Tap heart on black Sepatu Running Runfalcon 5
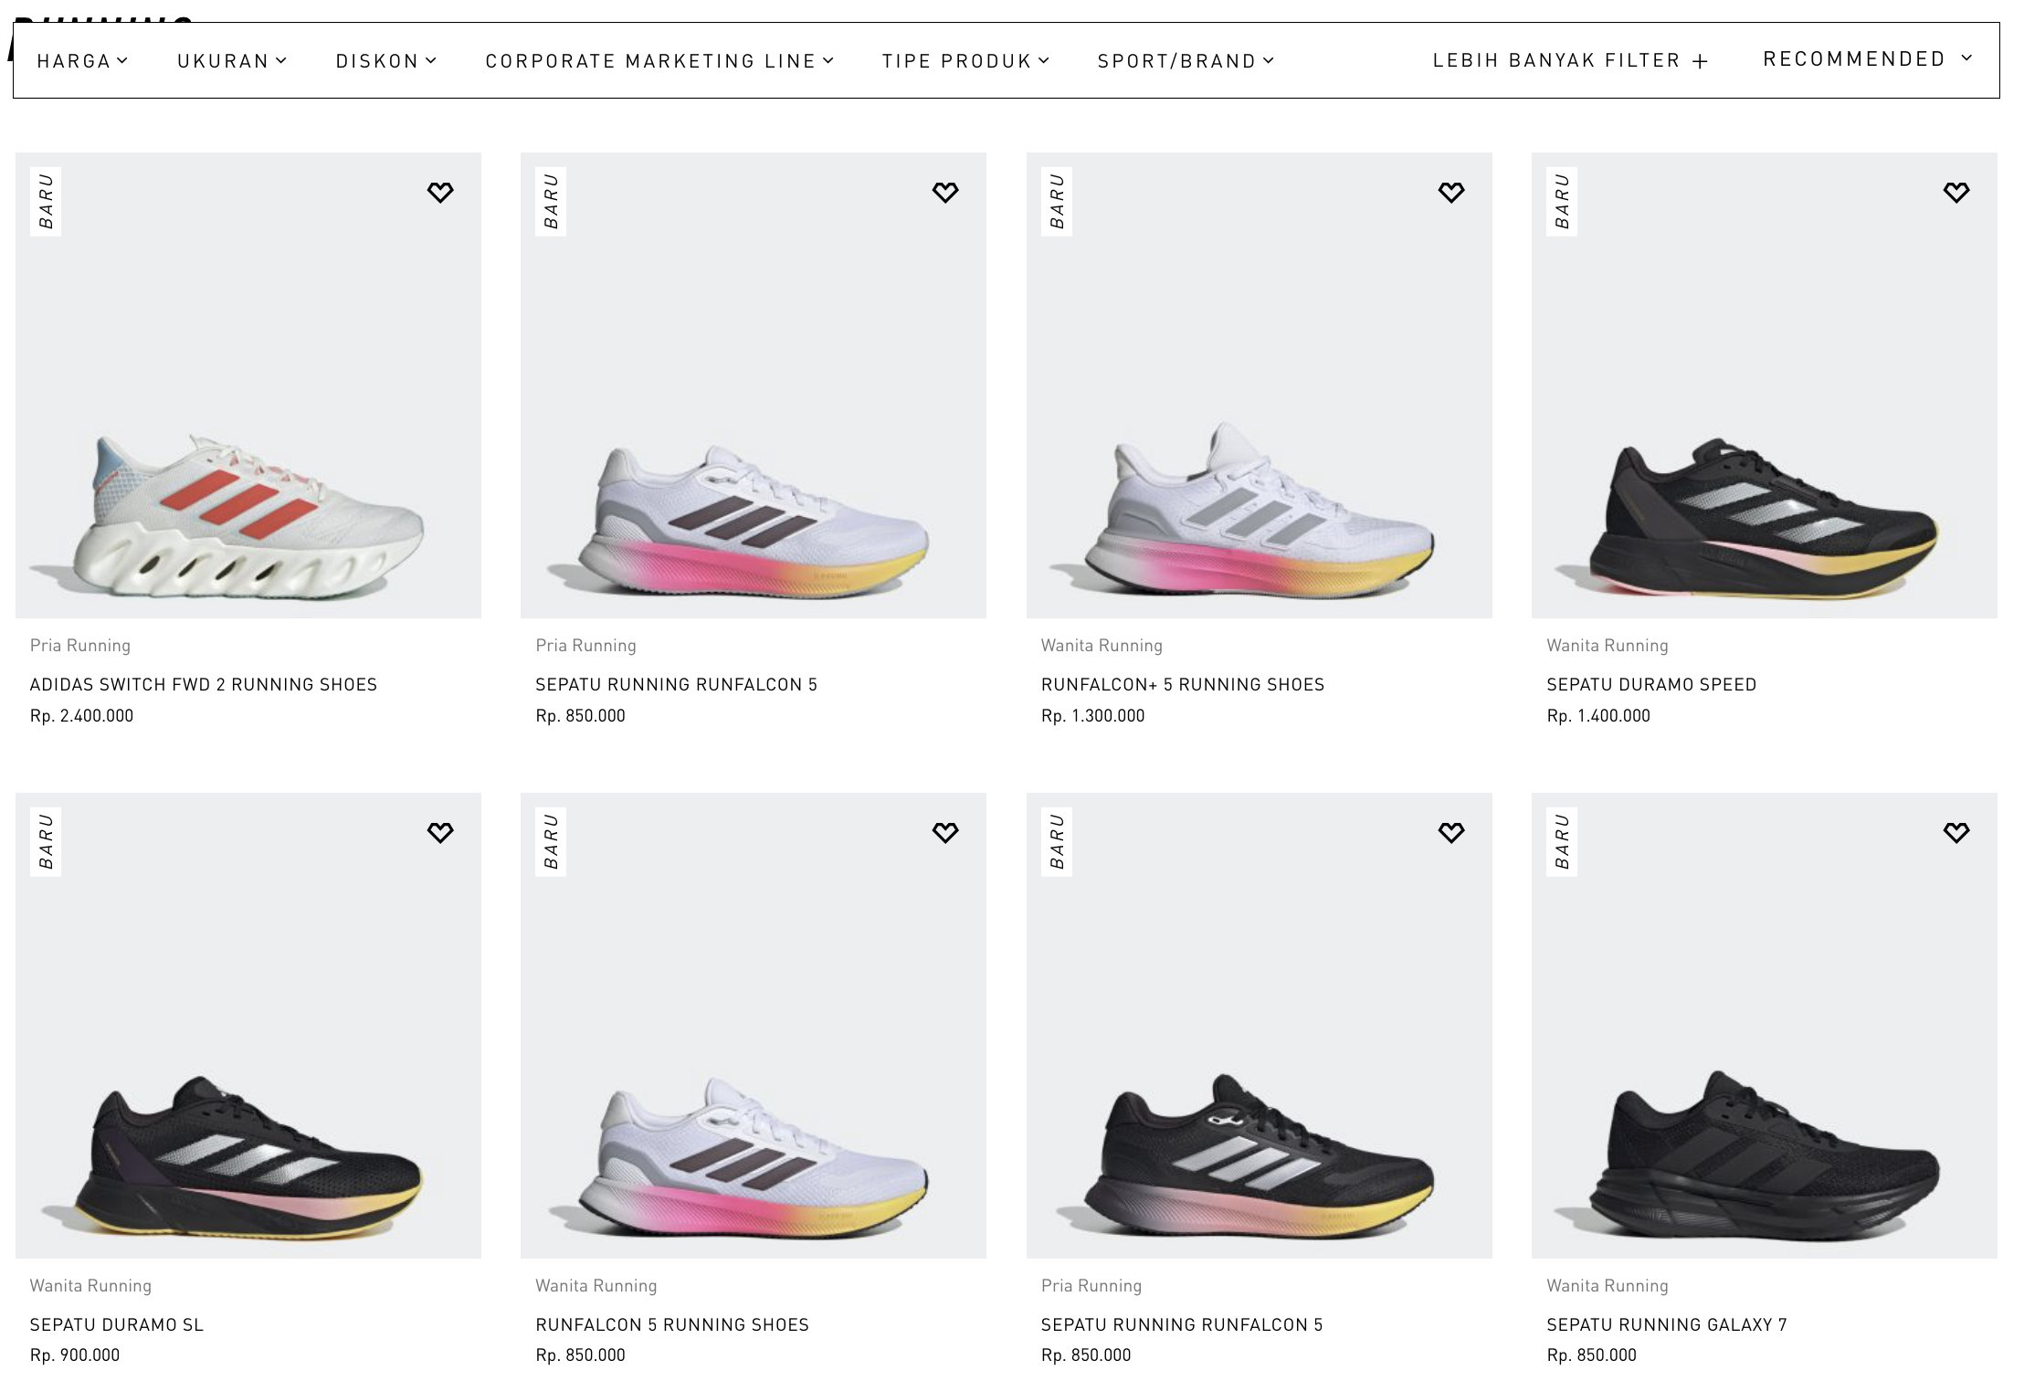Image resolution: width=2024 pixels, height=1381 pixels. click(x=1451, y=832)
